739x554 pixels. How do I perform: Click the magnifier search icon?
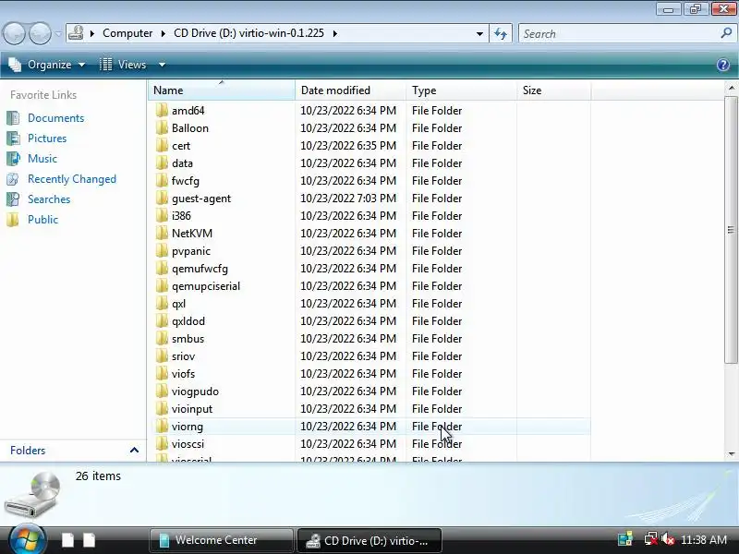[x=726, y=33]
